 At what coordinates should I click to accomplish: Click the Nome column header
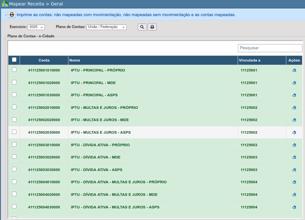(x=75, y=60)
